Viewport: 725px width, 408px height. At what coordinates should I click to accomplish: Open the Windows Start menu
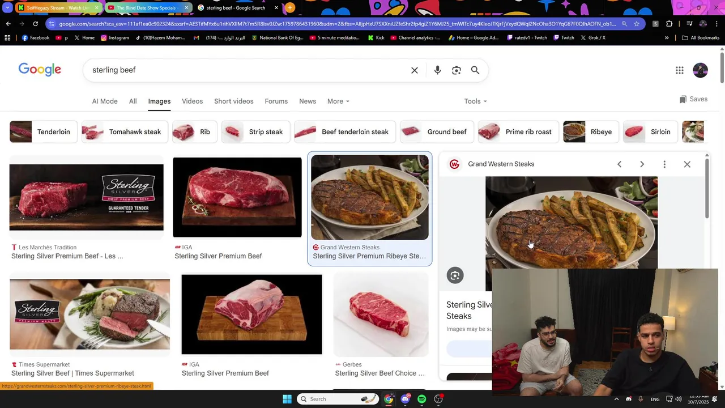pyautogui.click(x=287, y=399)
